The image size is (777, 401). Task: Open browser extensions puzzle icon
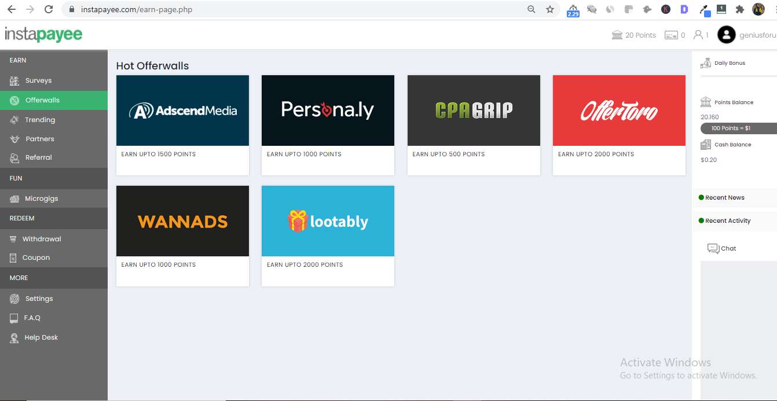point(739,9)
